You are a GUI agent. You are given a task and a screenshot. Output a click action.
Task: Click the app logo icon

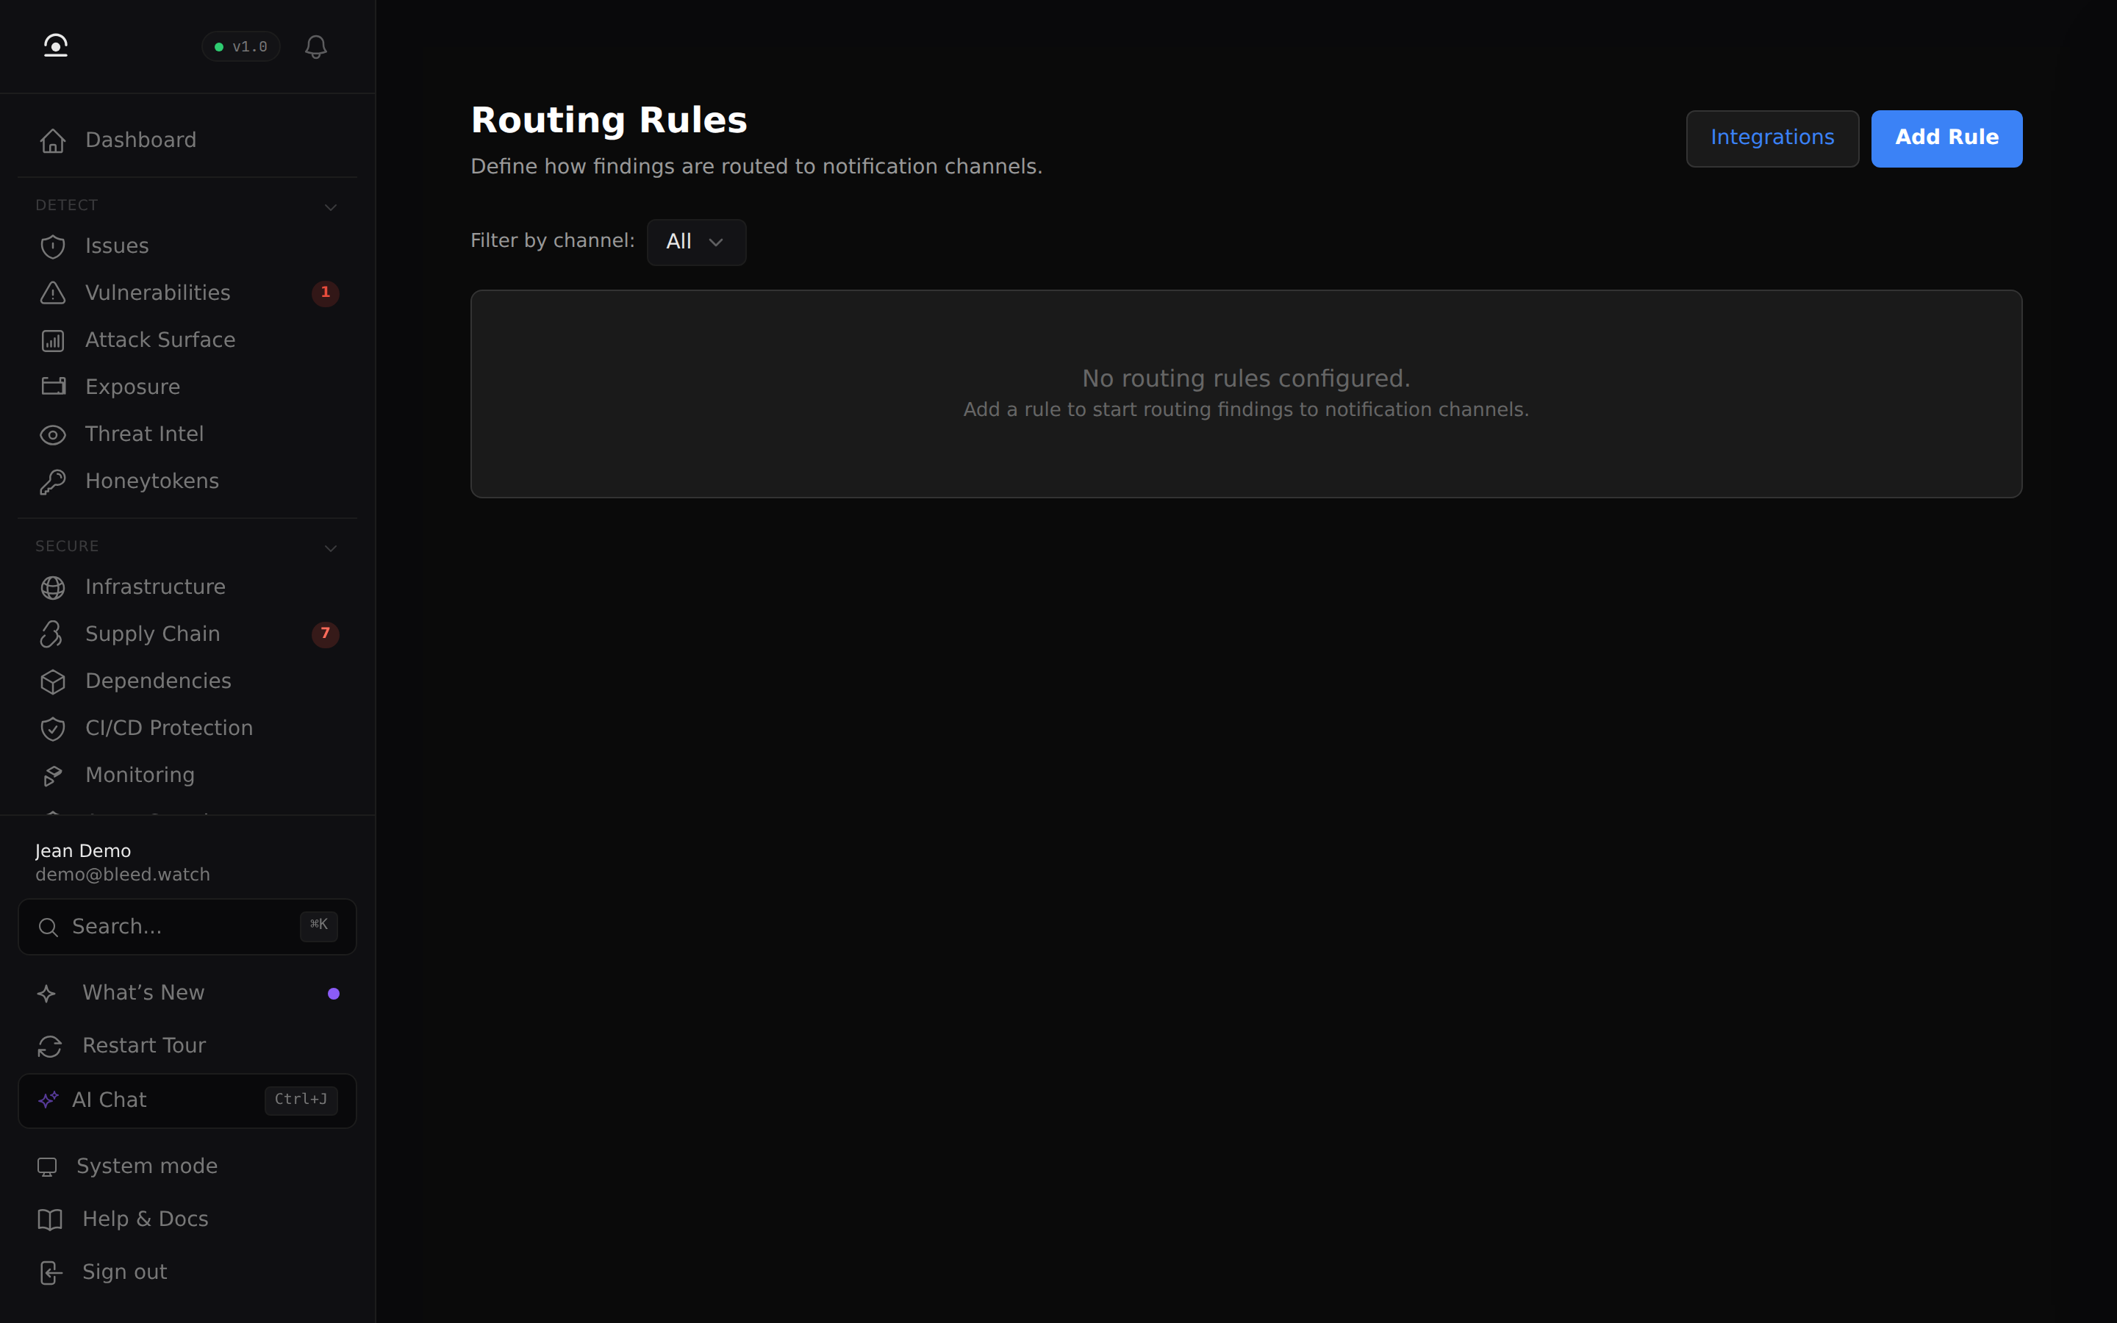click(x=55, y=46)
